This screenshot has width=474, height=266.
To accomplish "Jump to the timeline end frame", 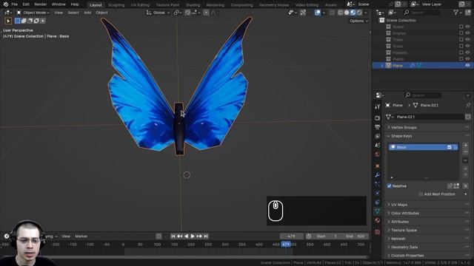I will (x=206, y=236).
